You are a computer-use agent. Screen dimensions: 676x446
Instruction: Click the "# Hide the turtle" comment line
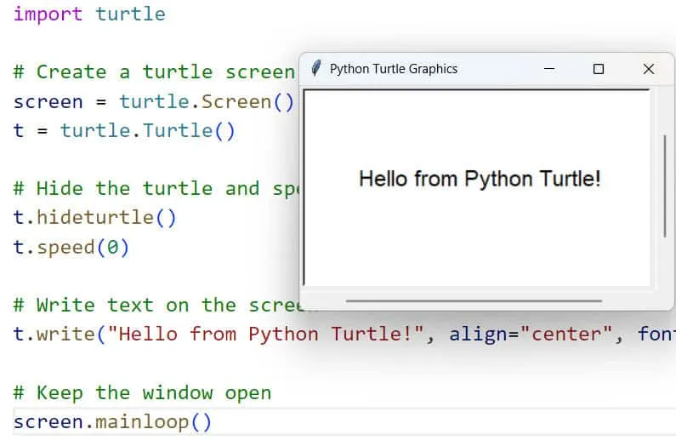click(153, 188)
